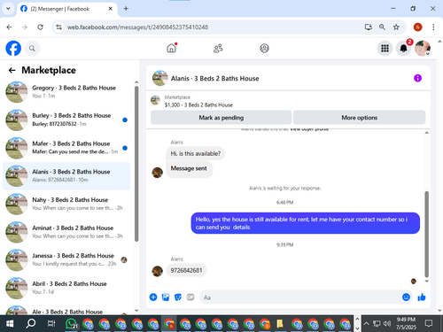Open the zoom magnifier in address bar
Image resolution: width=443 pixels, height=332 pixels.
(382, 27)
